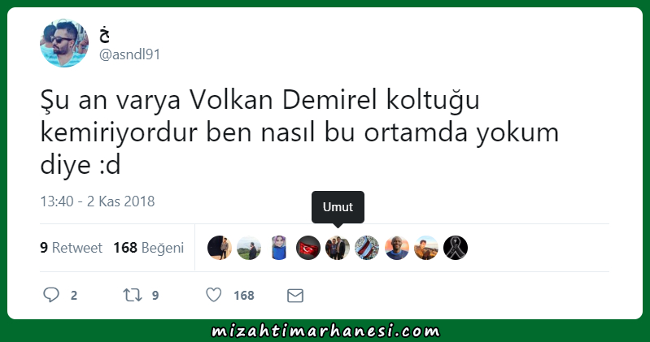Open the first liker's dark avatar
This screenshot has height=342, width=650.
coord(220,248)
